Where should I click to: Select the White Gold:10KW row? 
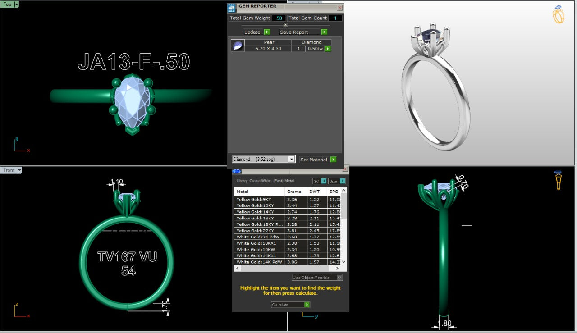point(288,250)
